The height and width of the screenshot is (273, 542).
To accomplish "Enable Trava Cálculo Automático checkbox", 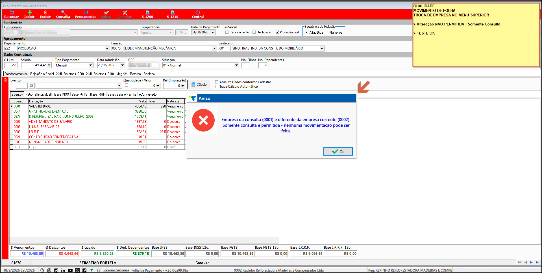I will [217, 87].
